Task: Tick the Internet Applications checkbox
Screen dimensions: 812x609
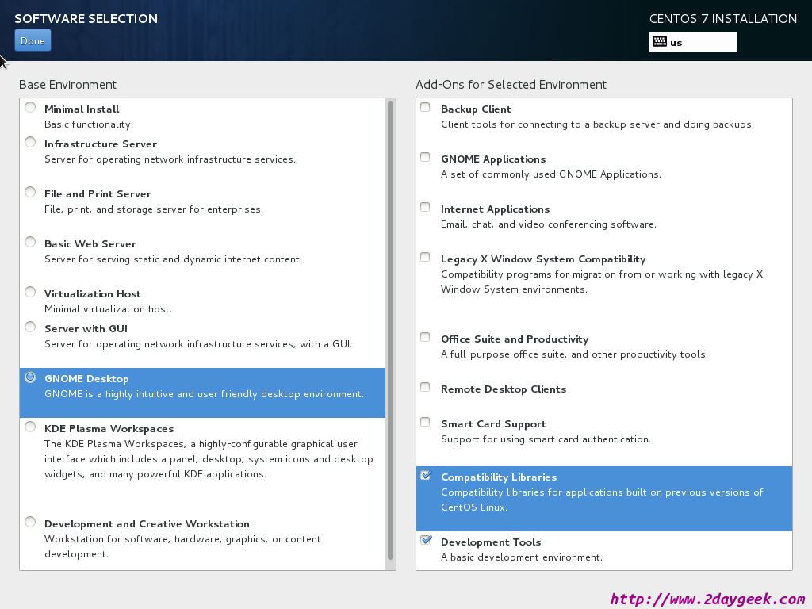Action: pos(425,207)
